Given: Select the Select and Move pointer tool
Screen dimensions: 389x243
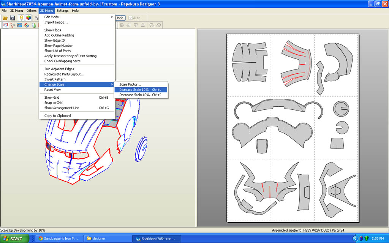Looking at the screenshot, I should point(5,25).
